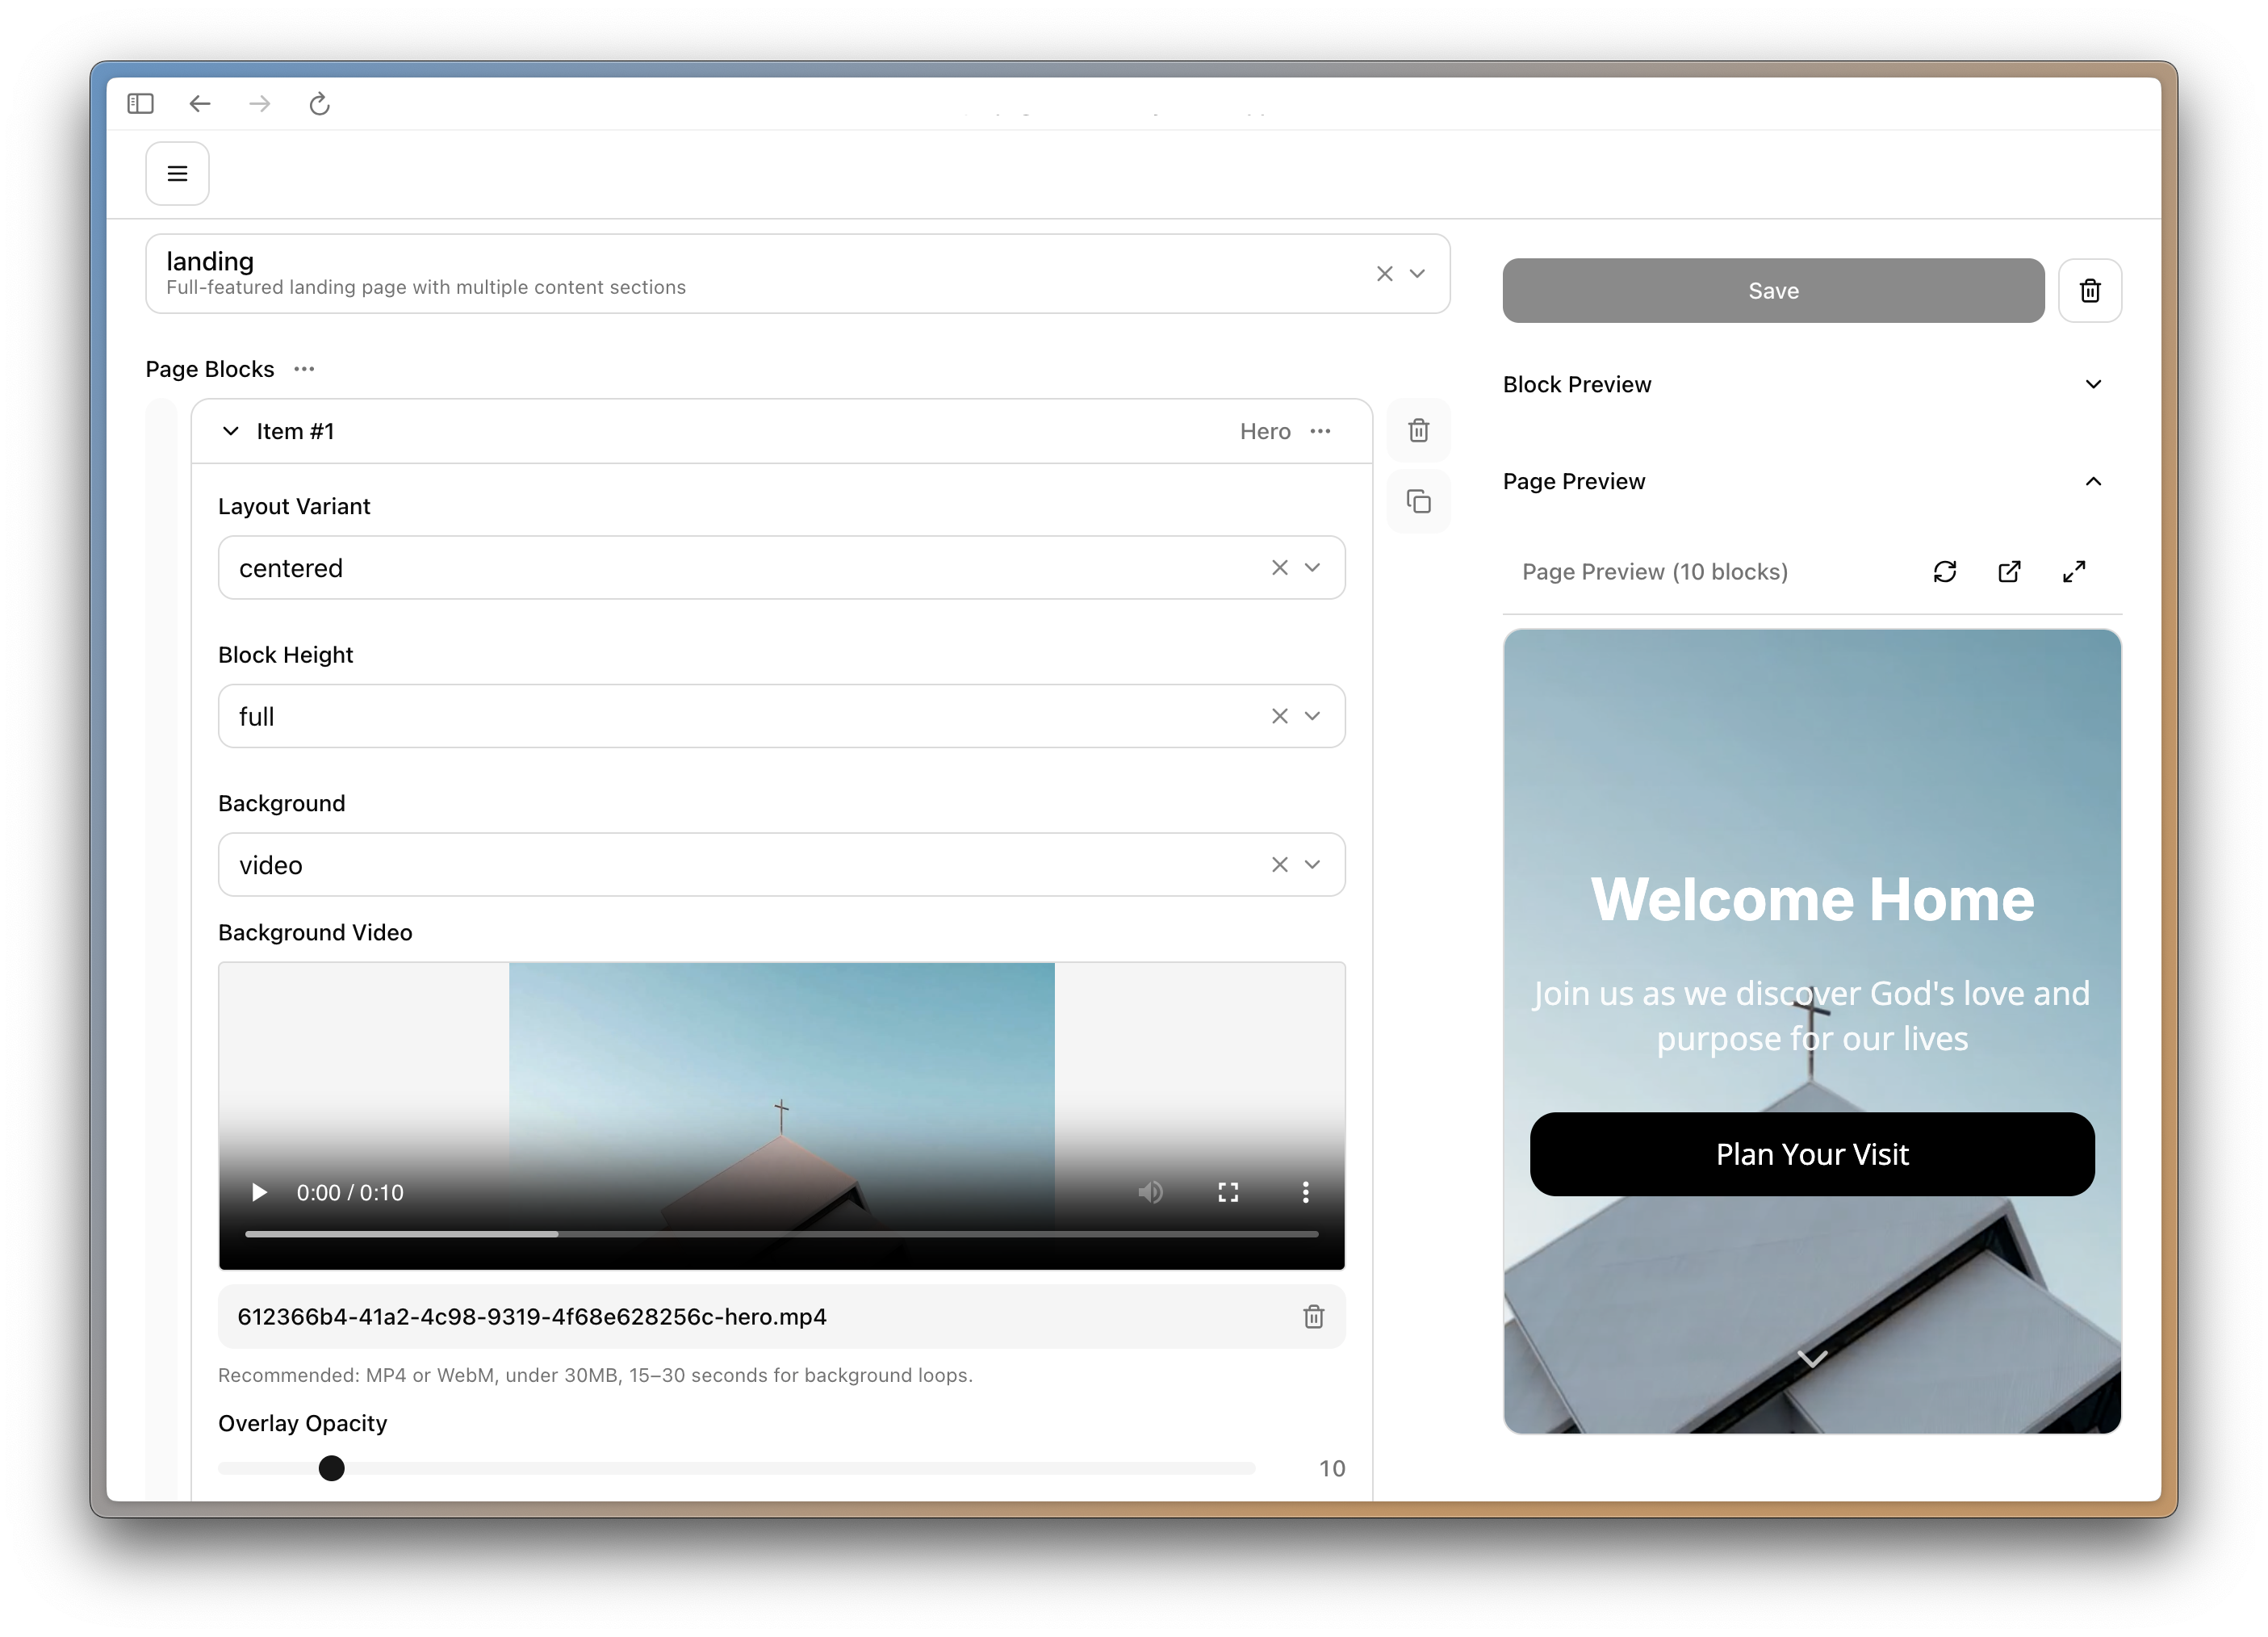Delete the hero.mp4 background video
This screenshot has width=2268, height=1637.
tap(1313, 1317)
